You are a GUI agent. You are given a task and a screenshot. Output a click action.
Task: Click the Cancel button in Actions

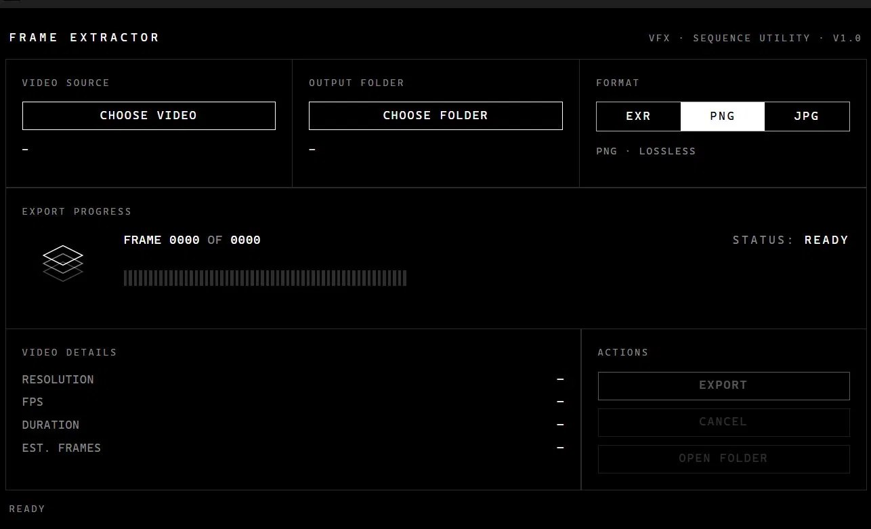tap(723, 422)
